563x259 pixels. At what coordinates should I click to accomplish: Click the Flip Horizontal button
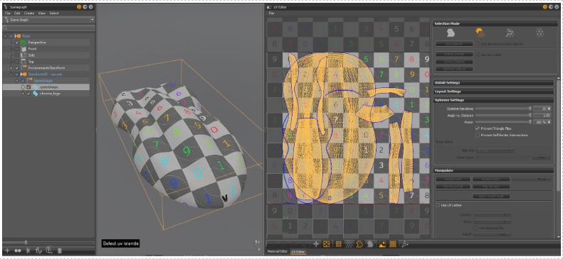453,187
